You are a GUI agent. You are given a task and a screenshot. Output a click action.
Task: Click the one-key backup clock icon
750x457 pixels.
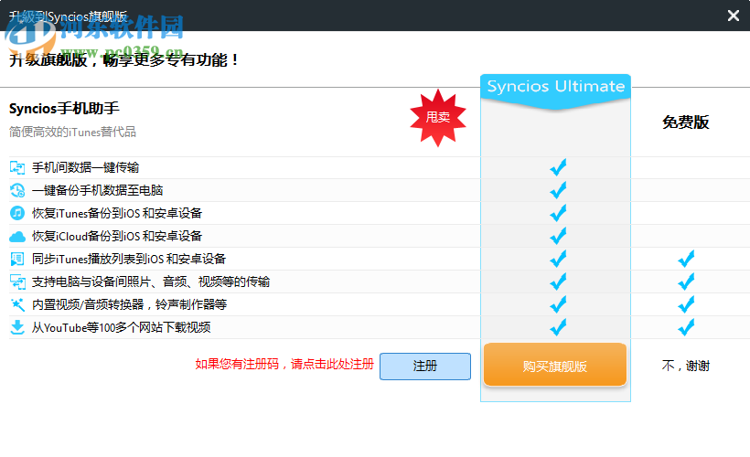tap(17, 190)
